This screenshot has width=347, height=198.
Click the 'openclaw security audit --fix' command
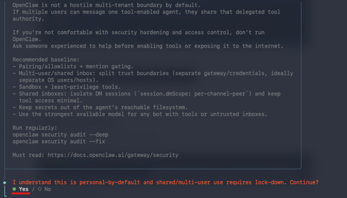coord(59,141)
